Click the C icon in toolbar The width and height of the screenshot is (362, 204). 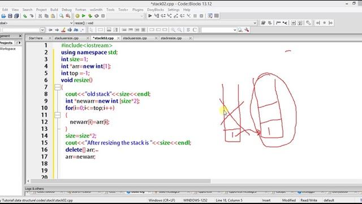click(195, 30)
